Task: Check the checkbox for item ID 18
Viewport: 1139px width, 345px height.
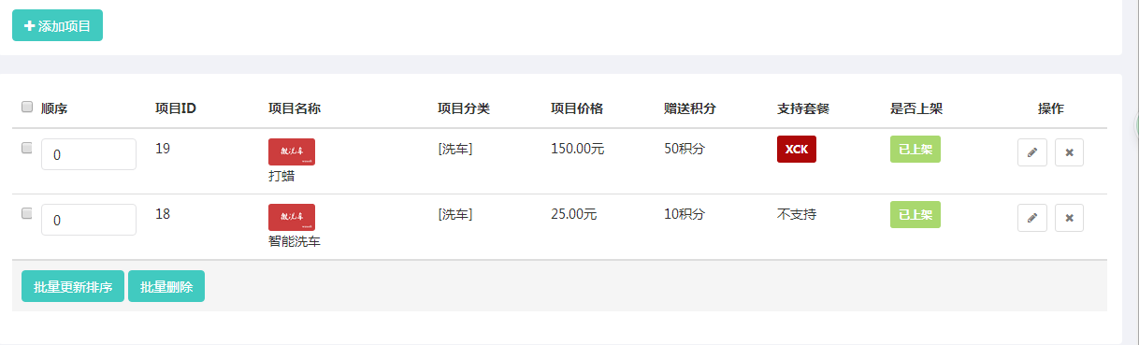Action: pyautogui.click(x=26, y=213)
